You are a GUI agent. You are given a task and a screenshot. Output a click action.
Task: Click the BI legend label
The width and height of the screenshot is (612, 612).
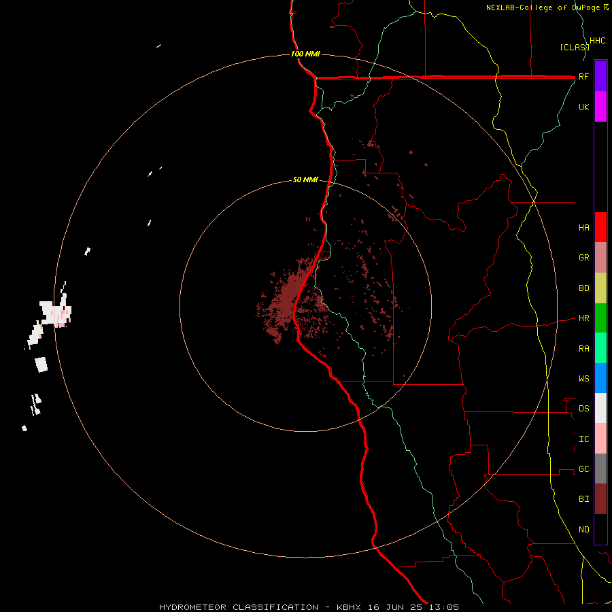583,499
